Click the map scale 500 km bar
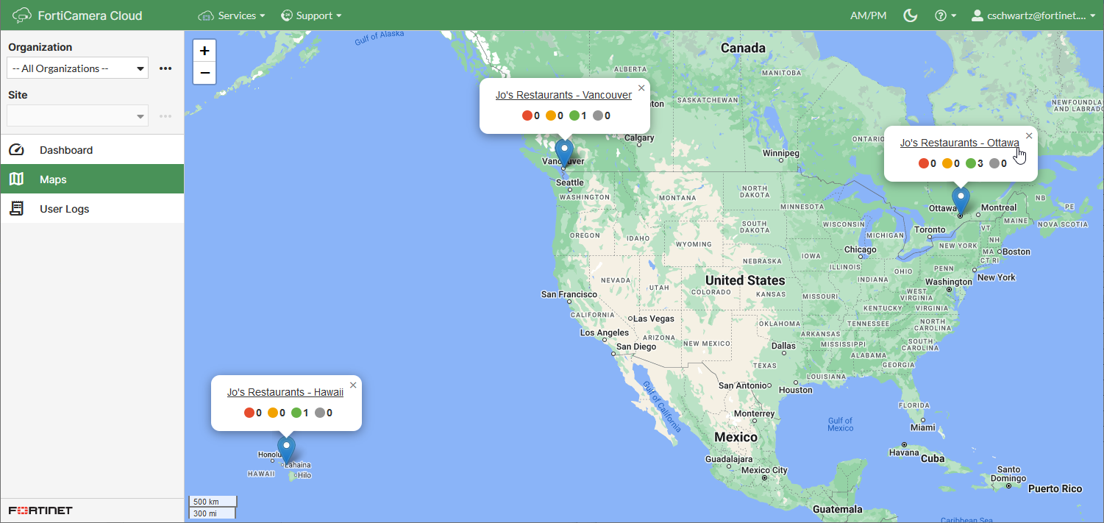This screenshot has height=523, width=1104. coord(213,502)
